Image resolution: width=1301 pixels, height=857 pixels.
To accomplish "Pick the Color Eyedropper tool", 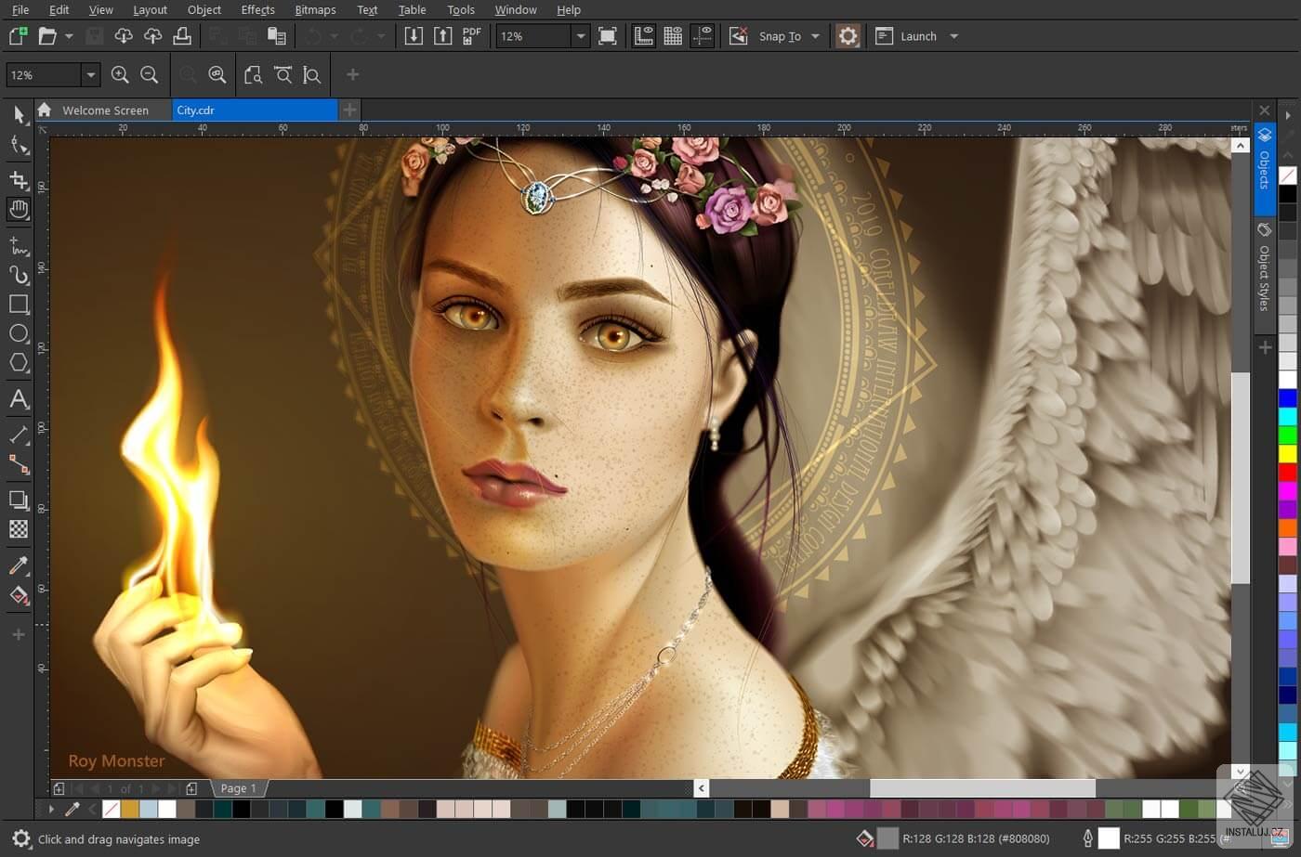I will 19,565.
